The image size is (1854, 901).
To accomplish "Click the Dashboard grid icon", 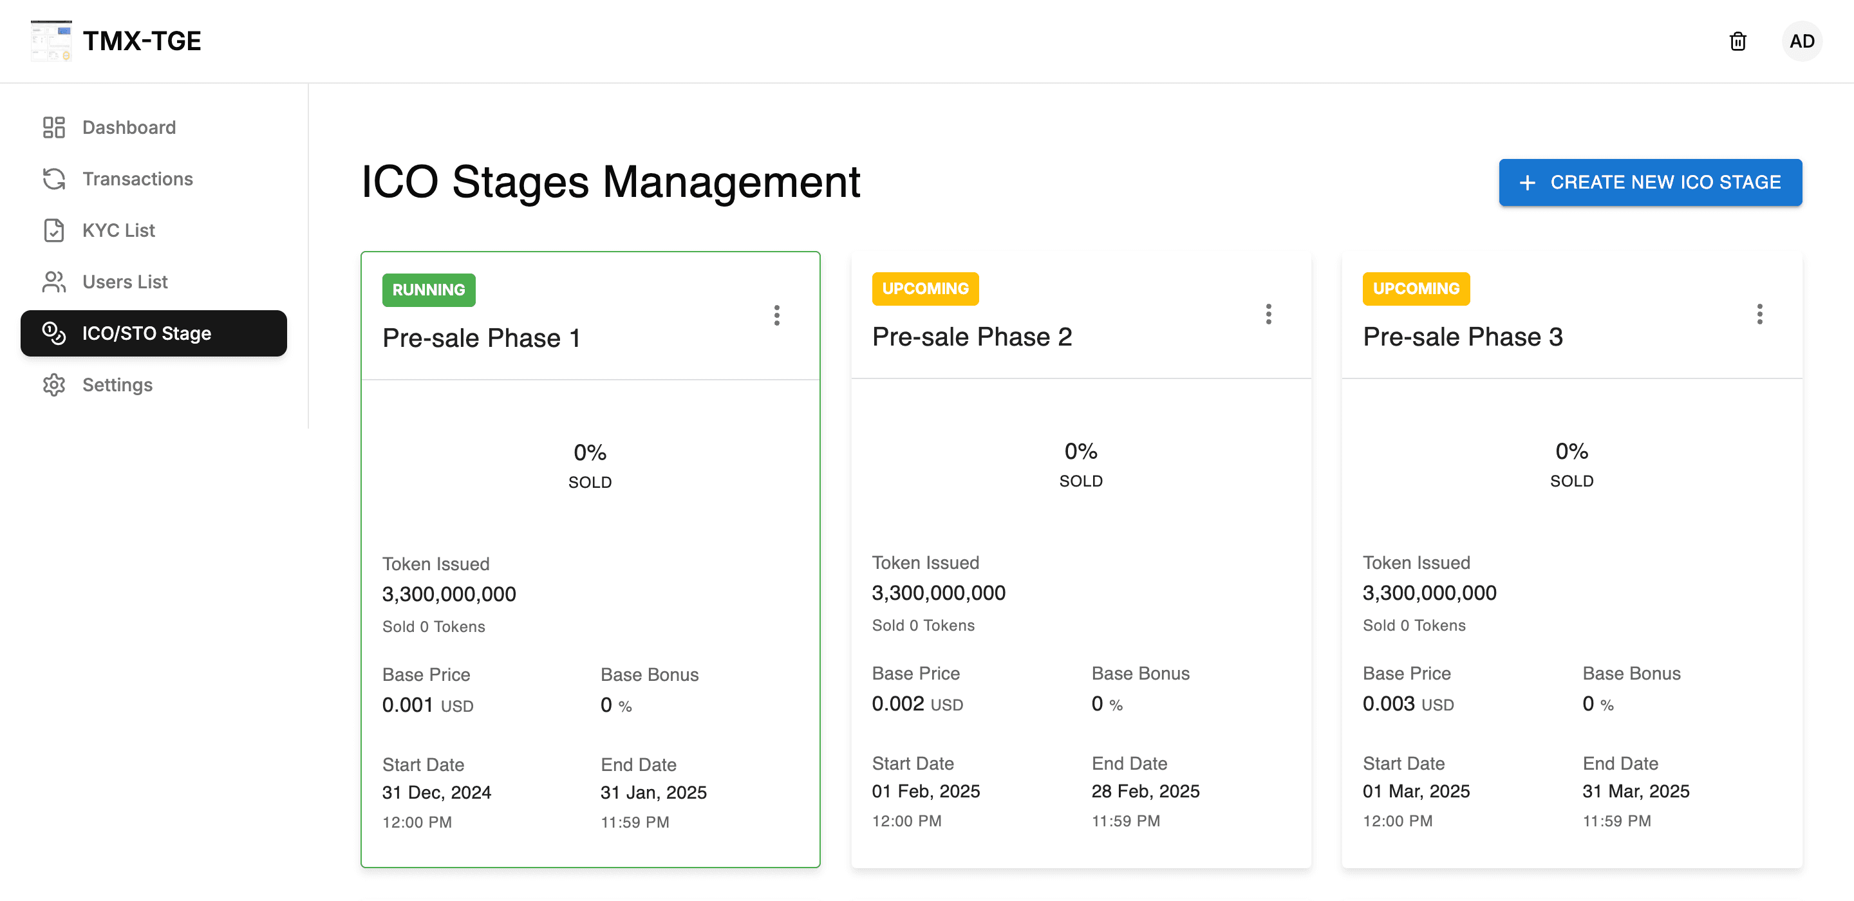I will pos(54,127).
